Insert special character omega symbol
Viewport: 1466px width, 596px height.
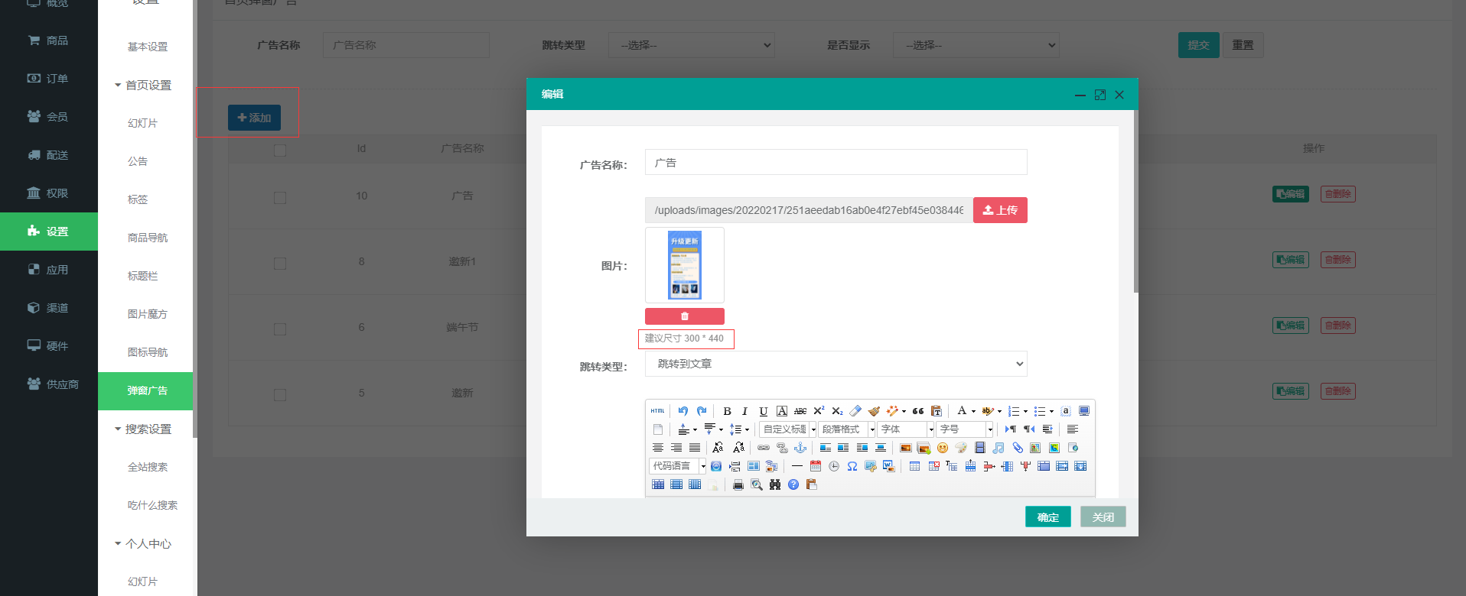pos(852,466)
